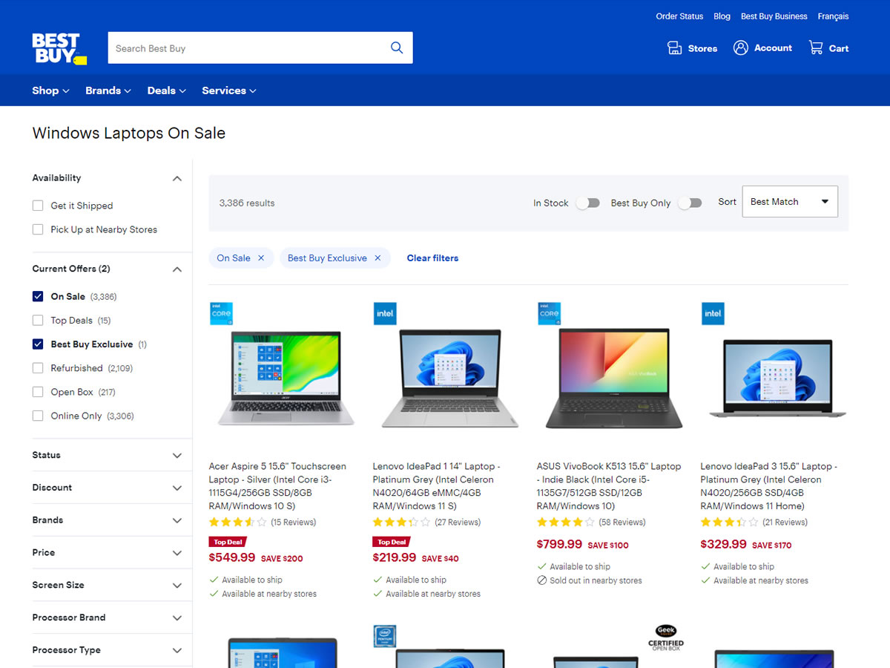
Task: Open the Deals menu
Action: (166, 91)
